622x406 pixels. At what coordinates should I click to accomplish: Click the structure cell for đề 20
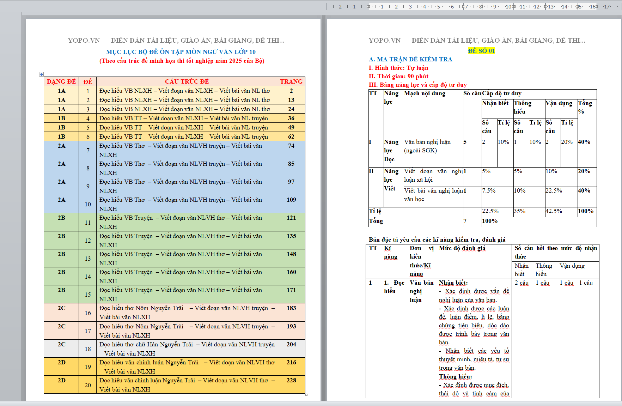pos(187,385)
